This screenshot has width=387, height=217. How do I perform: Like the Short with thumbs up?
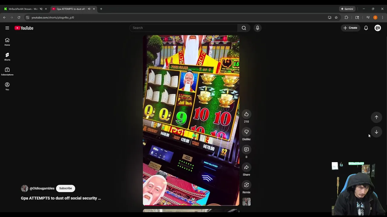pos(246,114)
